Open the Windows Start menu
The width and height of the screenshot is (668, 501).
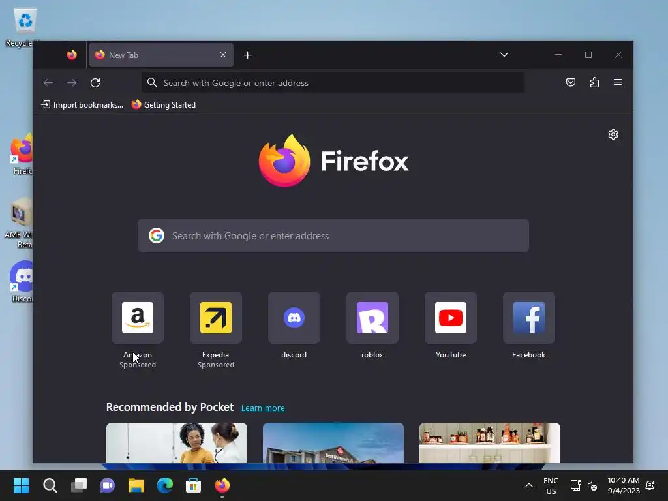(21, 485)
